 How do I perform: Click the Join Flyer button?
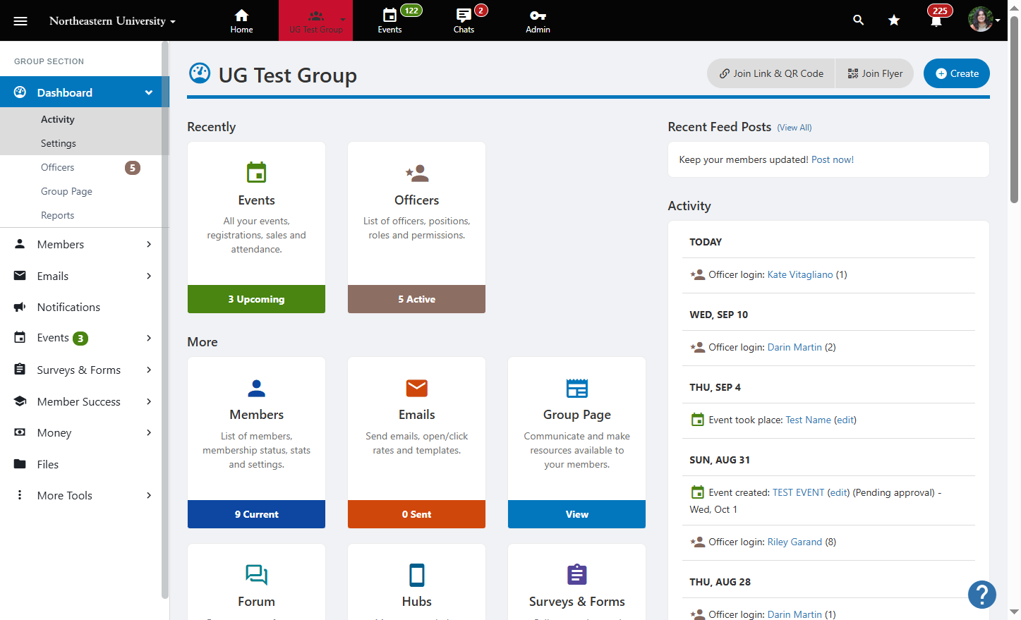point(875,73)
